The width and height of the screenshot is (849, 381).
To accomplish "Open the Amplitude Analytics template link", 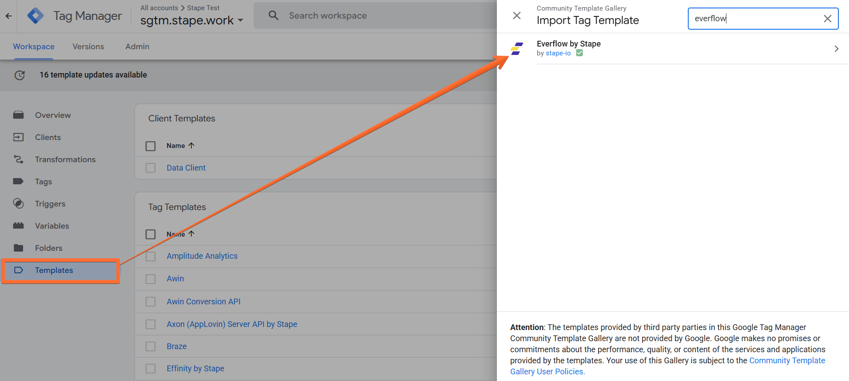I will coord(202,256).
